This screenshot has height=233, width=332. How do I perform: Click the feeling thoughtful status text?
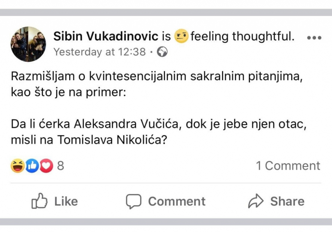242,36
